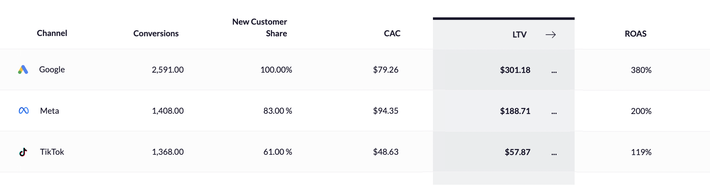
Task: Select the CAC column header
Action: 392,33
